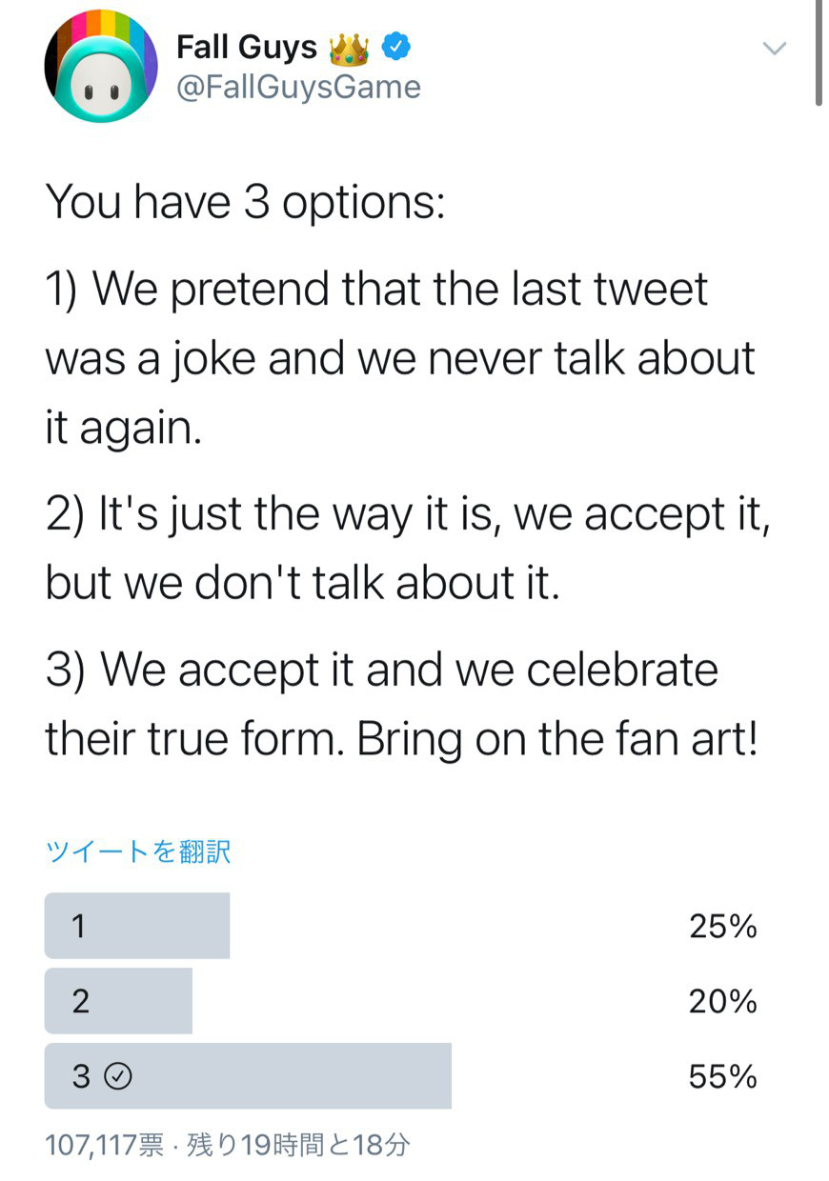Click the 55% poll result
The image size is (829, 1181).
723,1077
